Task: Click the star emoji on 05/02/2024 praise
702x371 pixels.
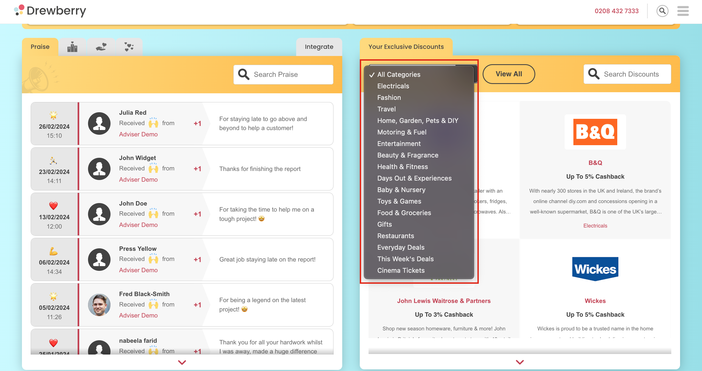Action: (54, 296)
